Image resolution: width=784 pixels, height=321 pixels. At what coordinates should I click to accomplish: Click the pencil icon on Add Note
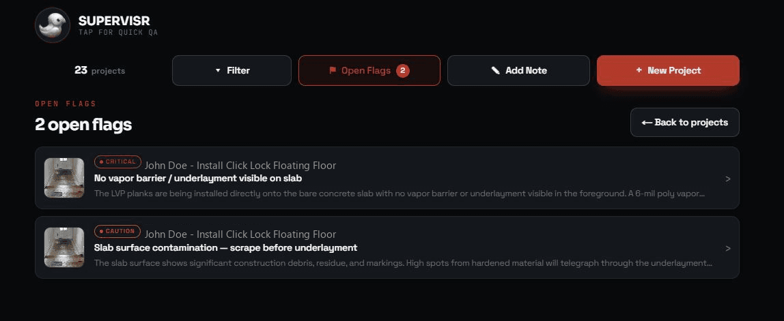(x=496, y=70)
